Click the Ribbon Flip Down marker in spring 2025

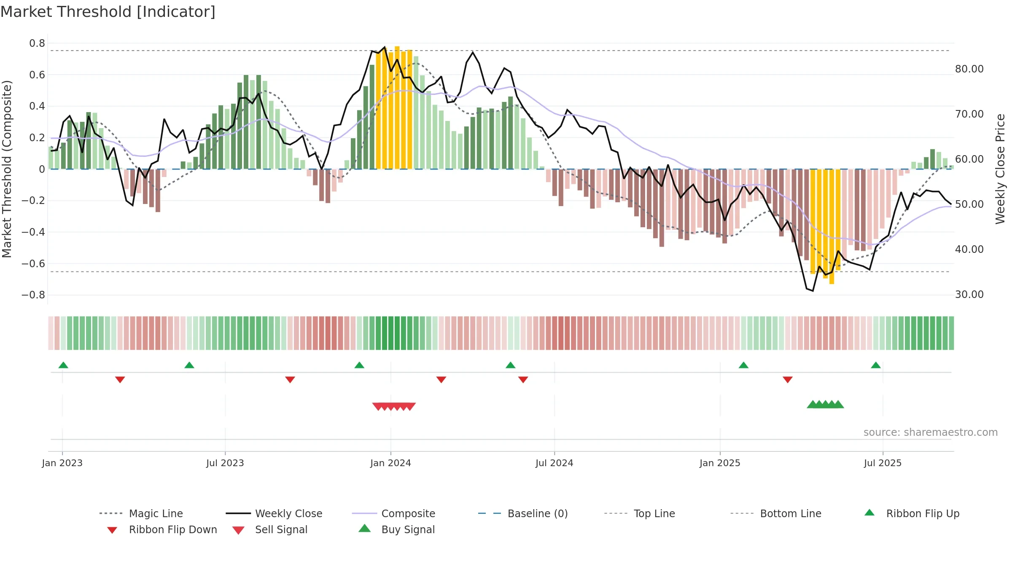point(788,380)
